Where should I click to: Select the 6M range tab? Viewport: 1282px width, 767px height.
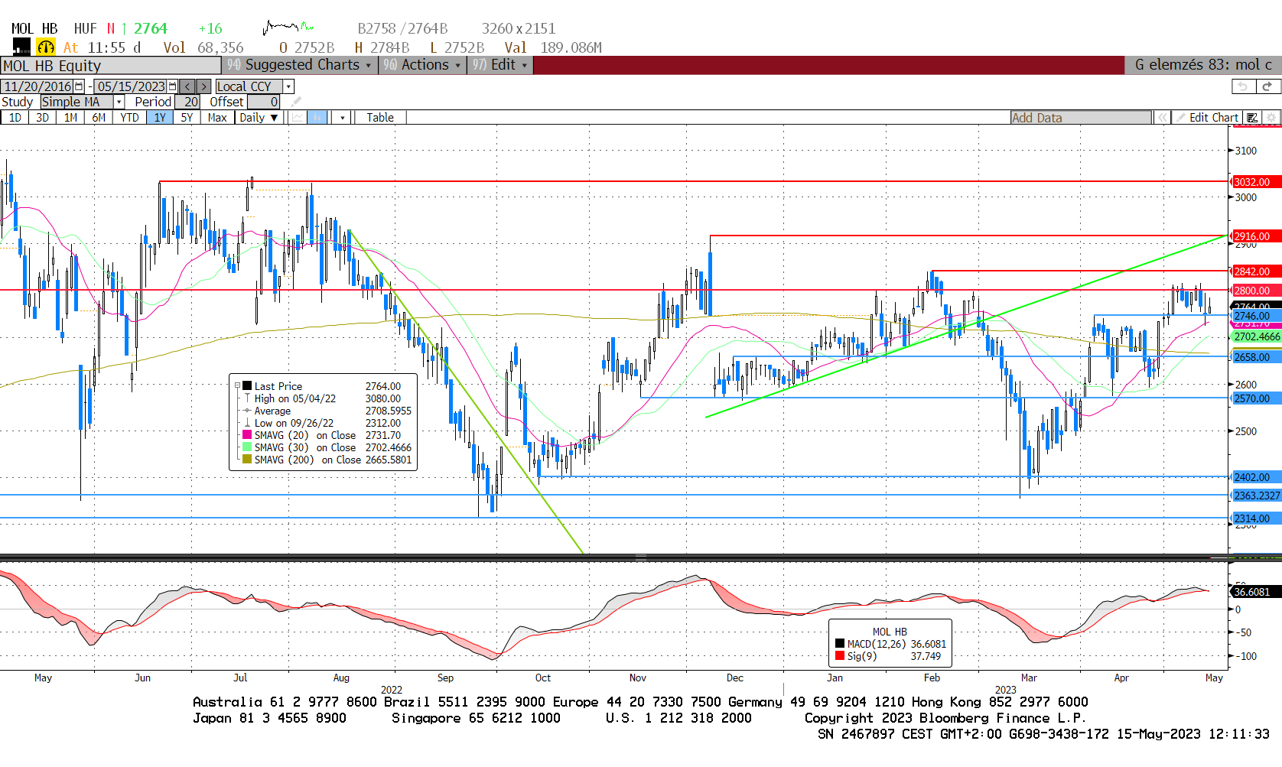[99, 118]
